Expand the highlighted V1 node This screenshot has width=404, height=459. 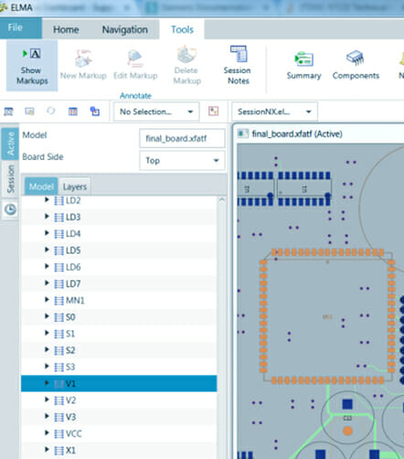(47, 383)
